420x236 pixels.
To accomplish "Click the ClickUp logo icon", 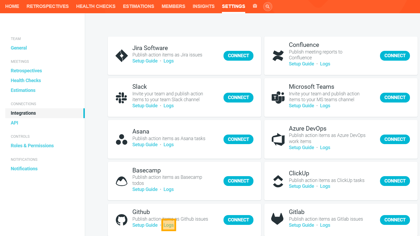I will (x=278, y=181).
